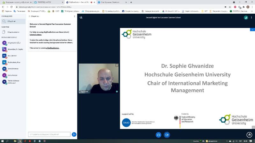255x143 pixels.
Task: Open chat options three-dot menu
Action: pyautogui.click(x=74, y=16)
